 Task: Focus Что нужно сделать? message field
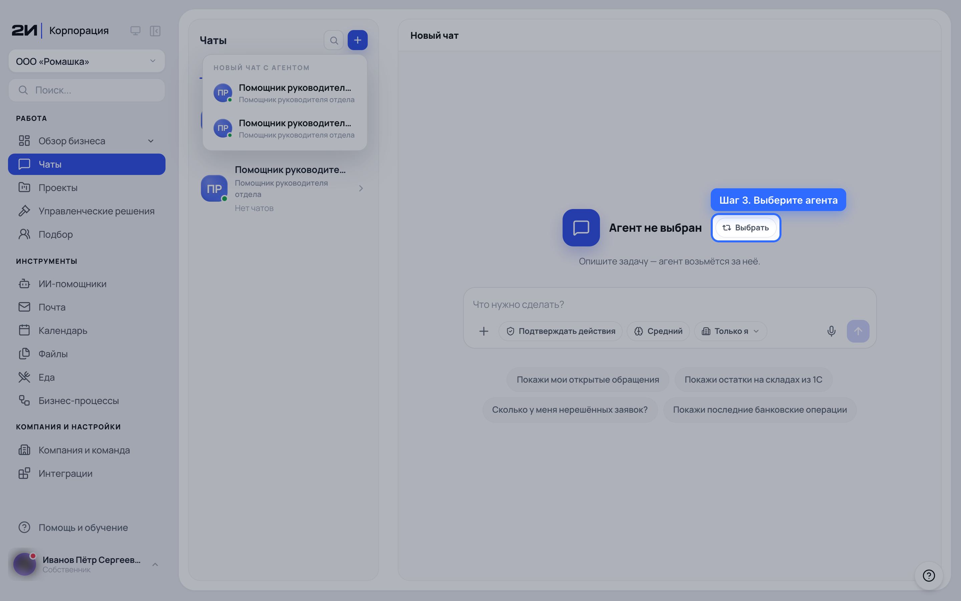(669, 305)
